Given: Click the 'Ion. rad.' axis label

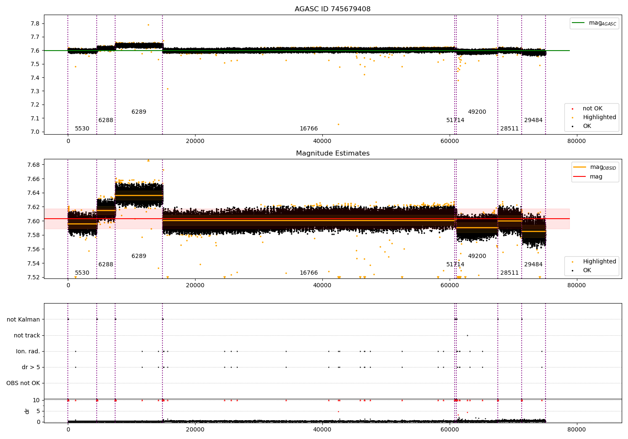Looking at the screenshot, I should (x=28, y=351).
